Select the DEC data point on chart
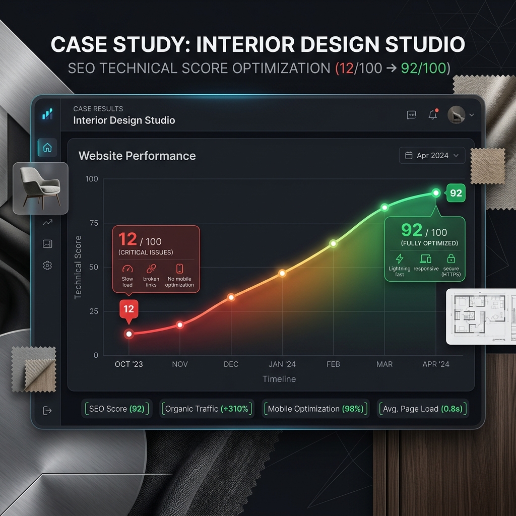The width and height of the screenshot is (516, 516). (231, 297)
